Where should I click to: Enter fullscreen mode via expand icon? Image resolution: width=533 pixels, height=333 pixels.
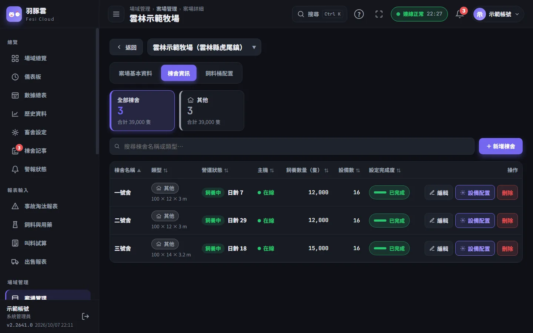point(379,14)
